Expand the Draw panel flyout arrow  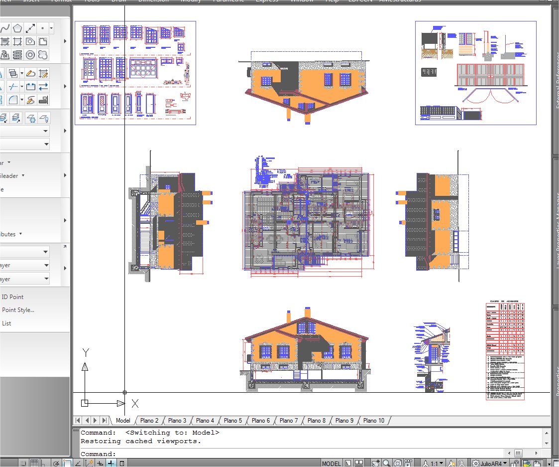(65, 41)
